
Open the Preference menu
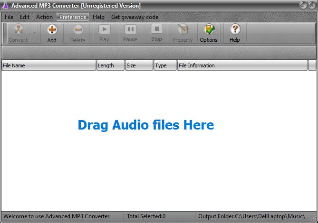pos(73,17)
